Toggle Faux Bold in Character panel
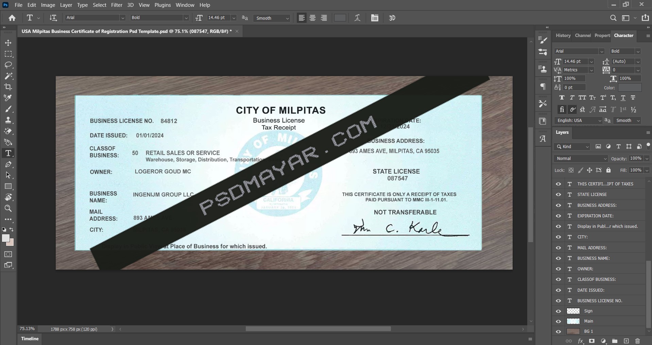 click(x=562, y=98)
